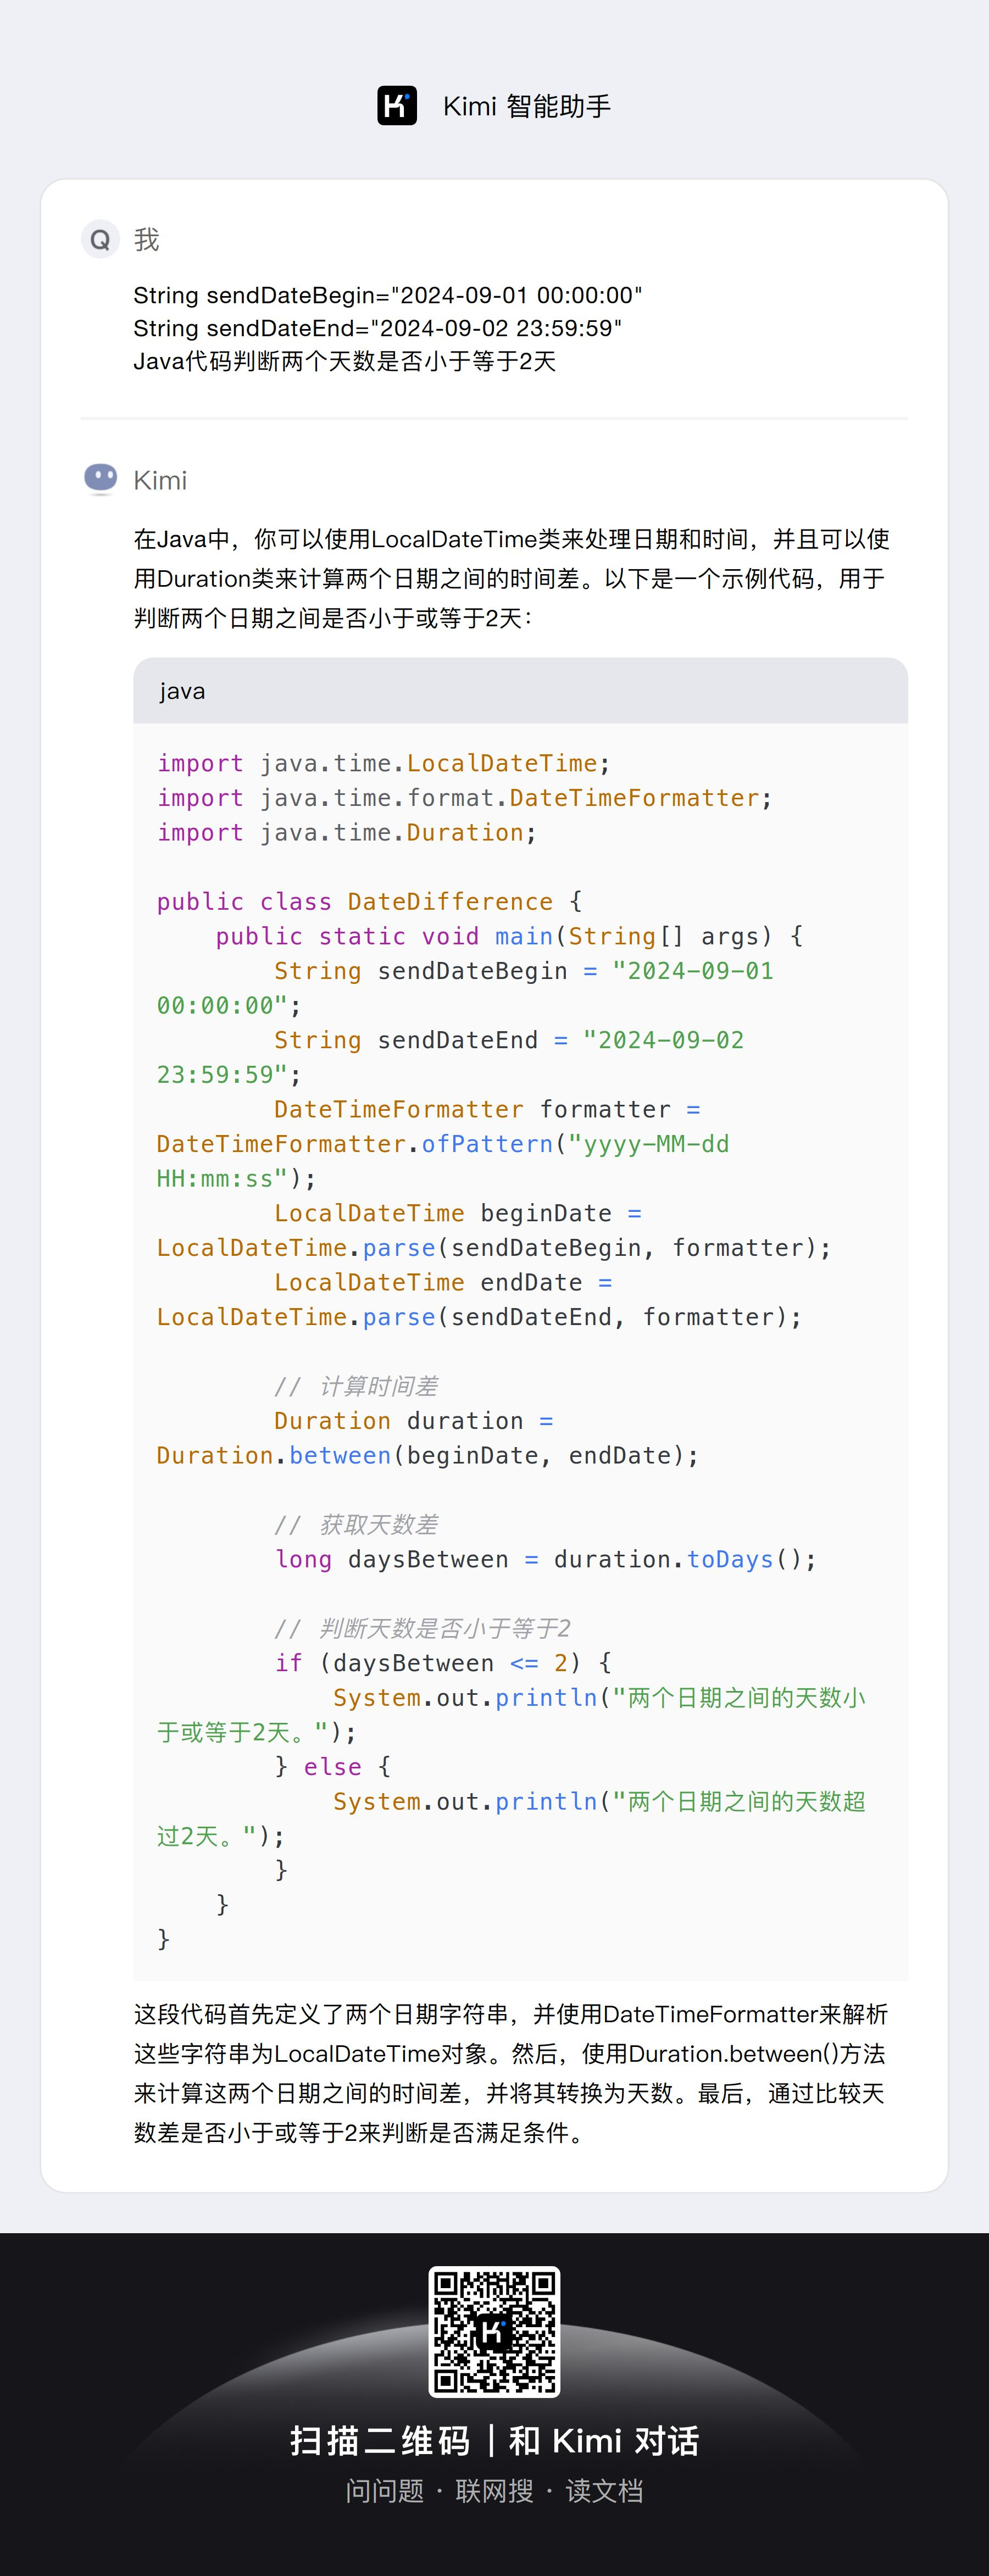Click the 'if (daysBetween <= 2)' code line
The width and height of the screenshot is (989, 2576).
[x=443, y=1663]
